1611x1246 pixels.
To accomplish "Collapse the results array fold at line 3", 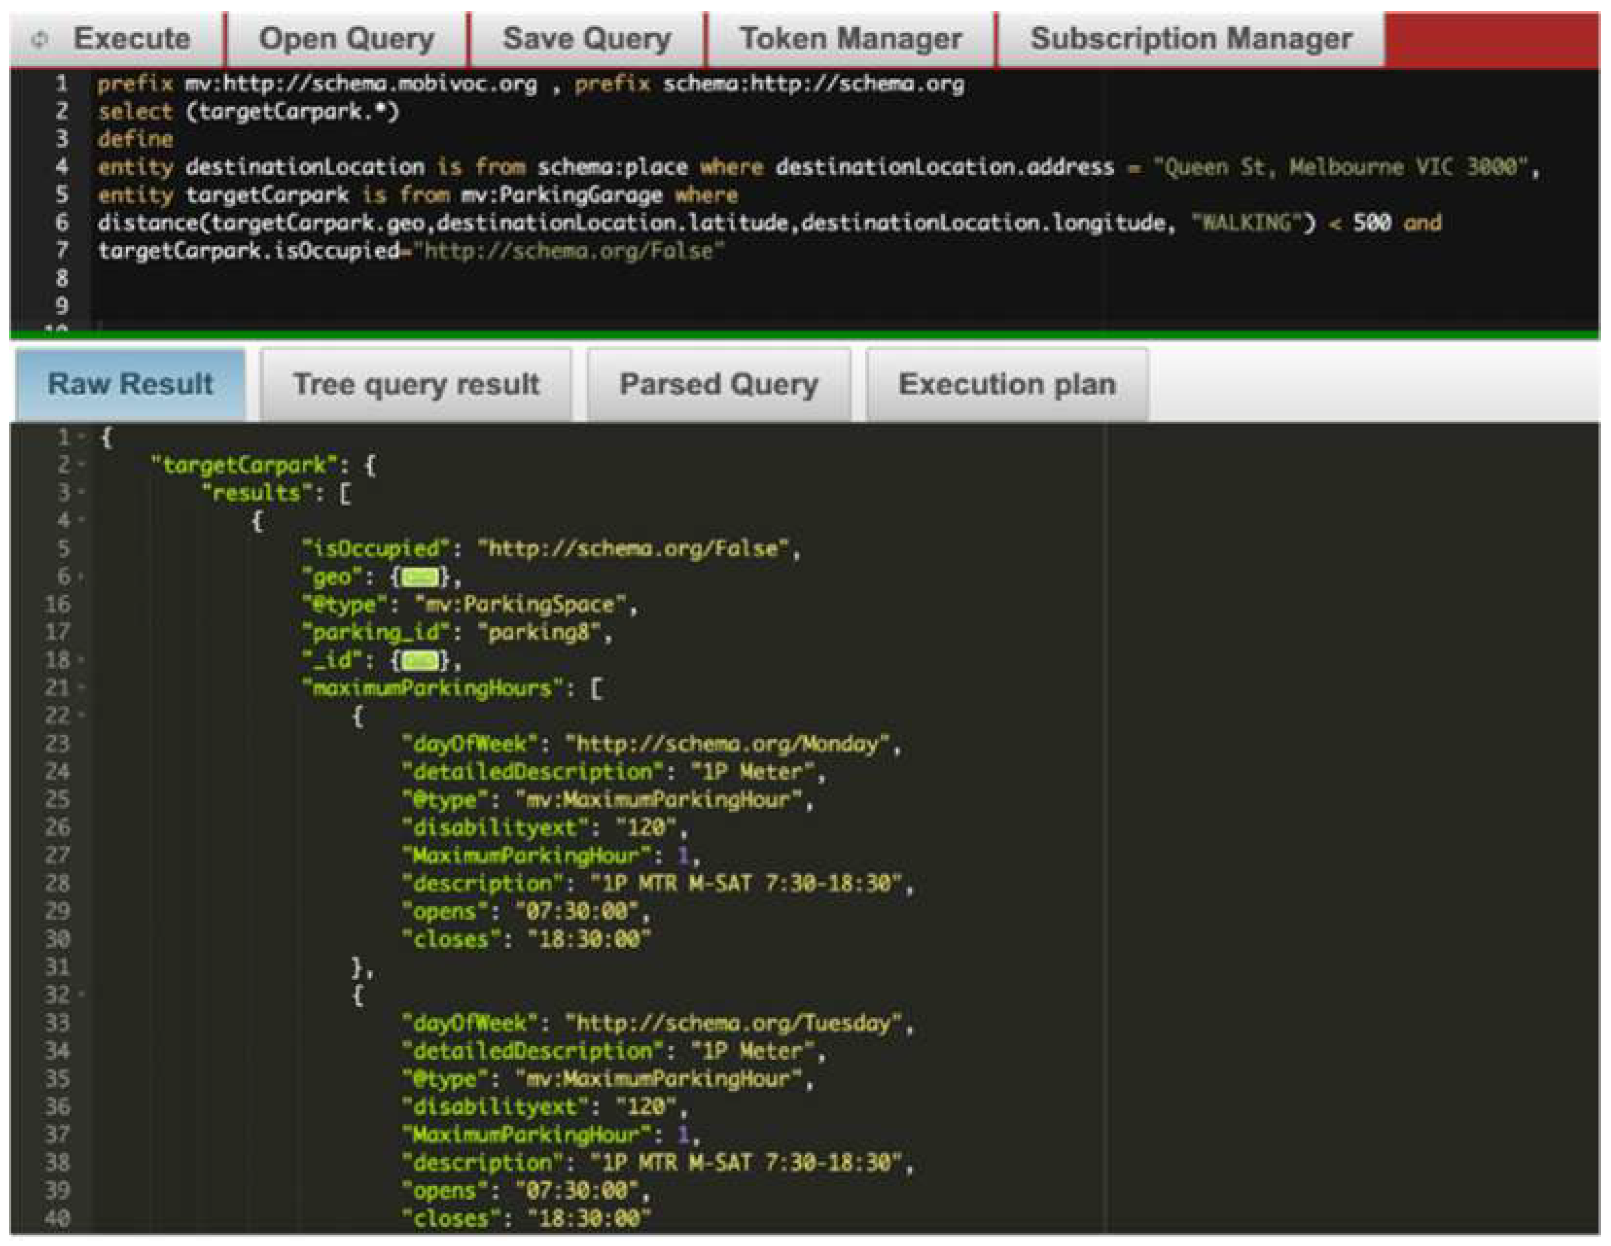I will [82, 493].
